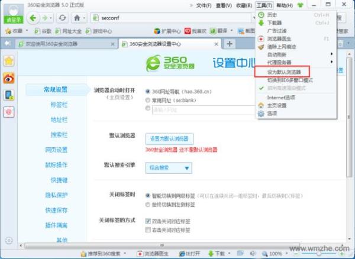The image size is (355, 259).
Task: Toggle the 右击关闭对应标签 checkbox
Action: tap(148, 230)
